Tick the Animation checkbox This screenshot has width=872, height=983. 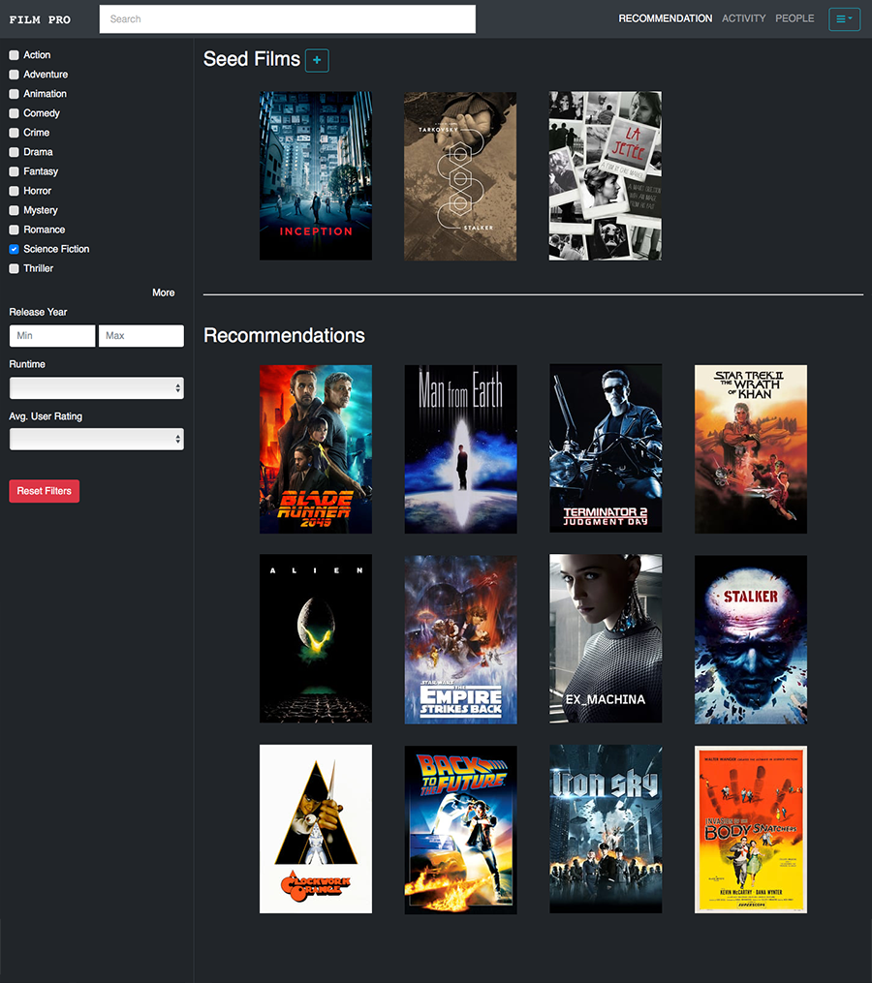(14, 94)
